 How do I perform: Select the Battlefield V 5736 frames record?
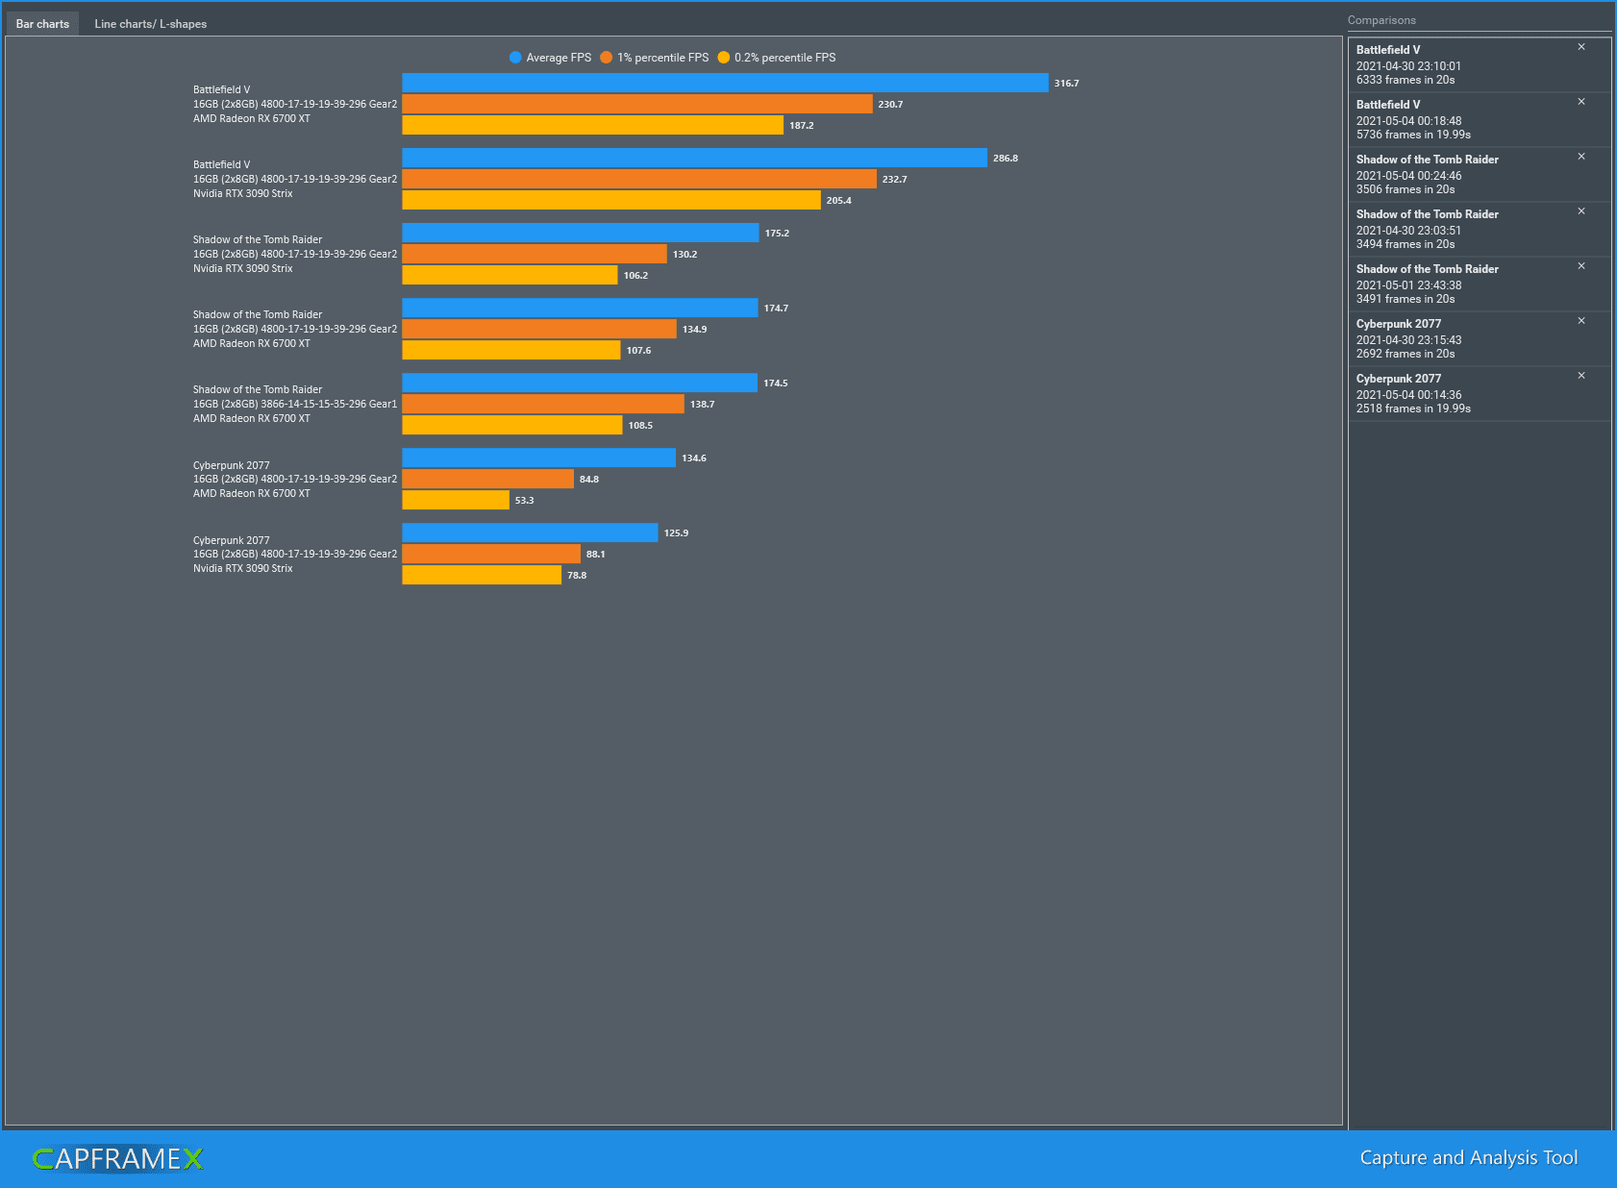(x=1479, y=119)
